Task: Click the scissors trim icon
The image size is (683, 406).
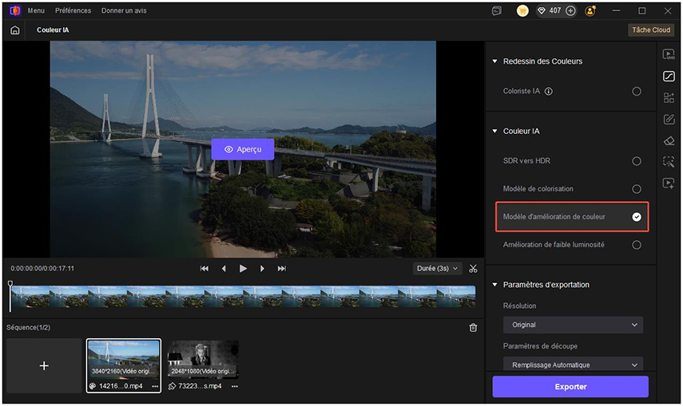Action: 474,269
